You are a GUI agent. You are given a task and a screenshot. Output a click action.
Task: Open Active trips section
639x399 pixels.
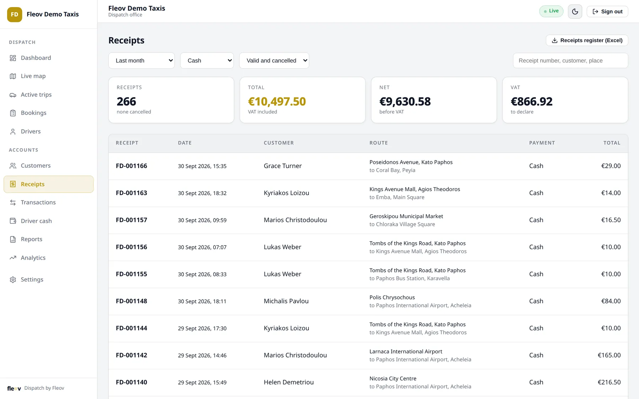(49, 95)
